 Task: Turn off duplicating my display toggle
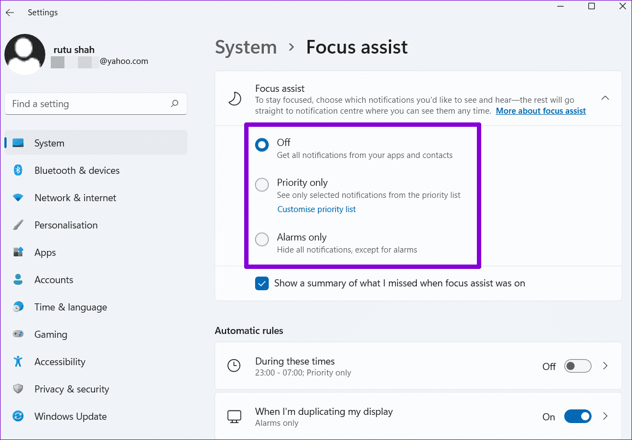coord(577,416)
